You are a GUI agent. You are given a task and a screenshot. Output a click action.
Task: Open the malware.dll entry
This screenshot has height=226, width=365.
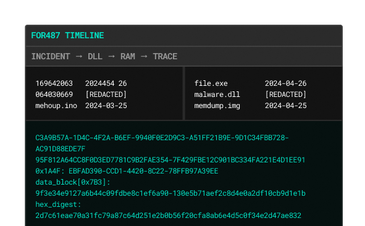(217, 94)
